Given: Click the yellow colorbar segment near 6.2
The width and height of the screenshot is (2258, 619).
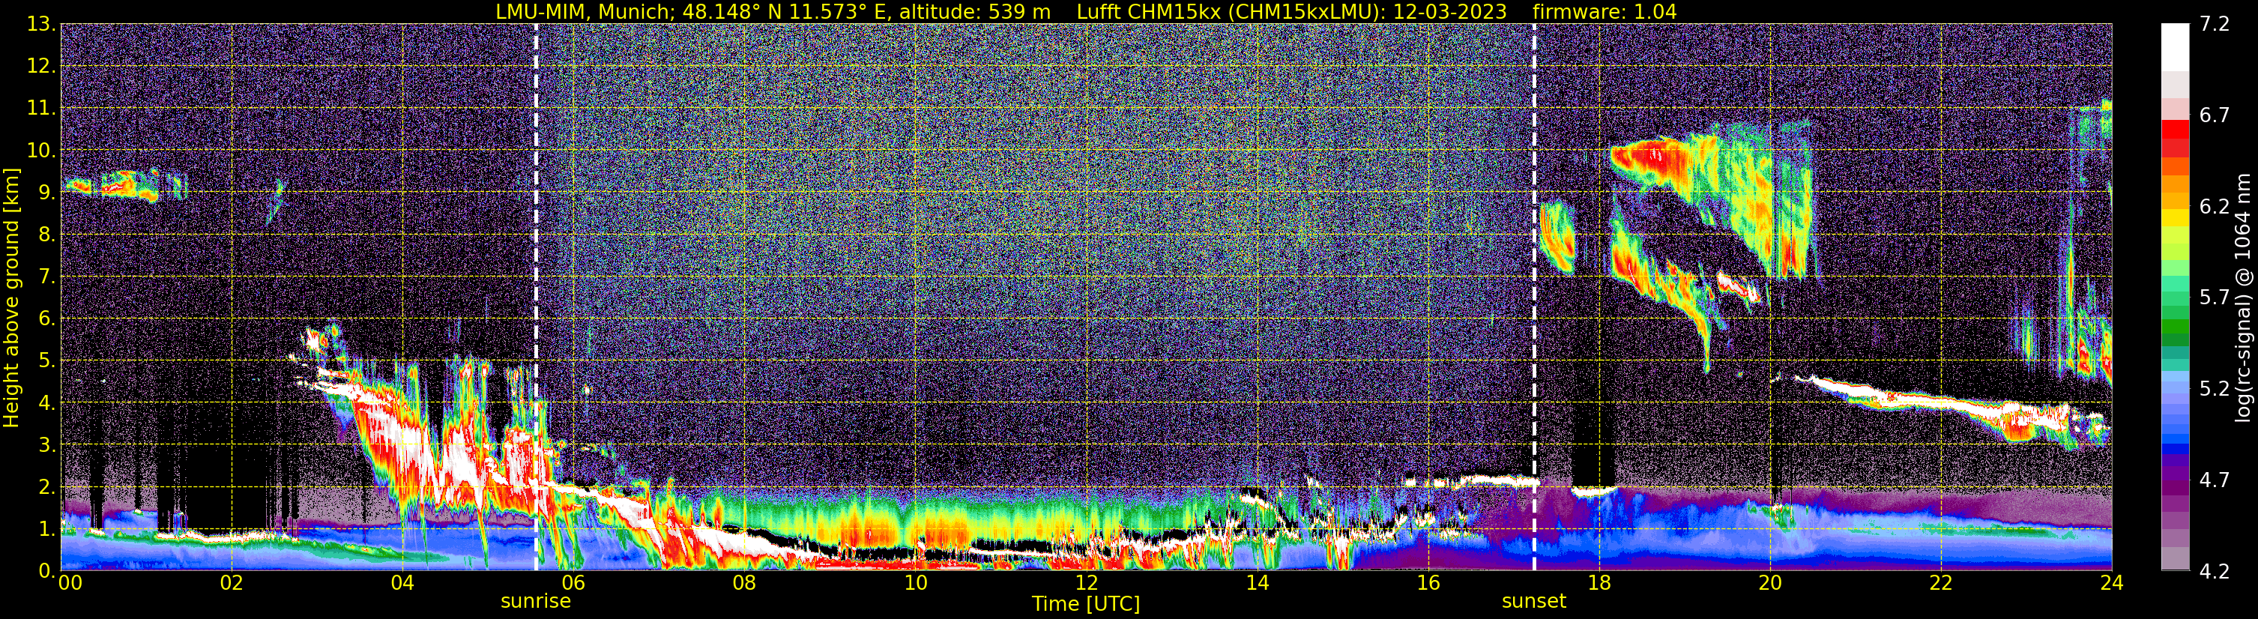Looking at the screenshot, I should tap(2176, 217).
